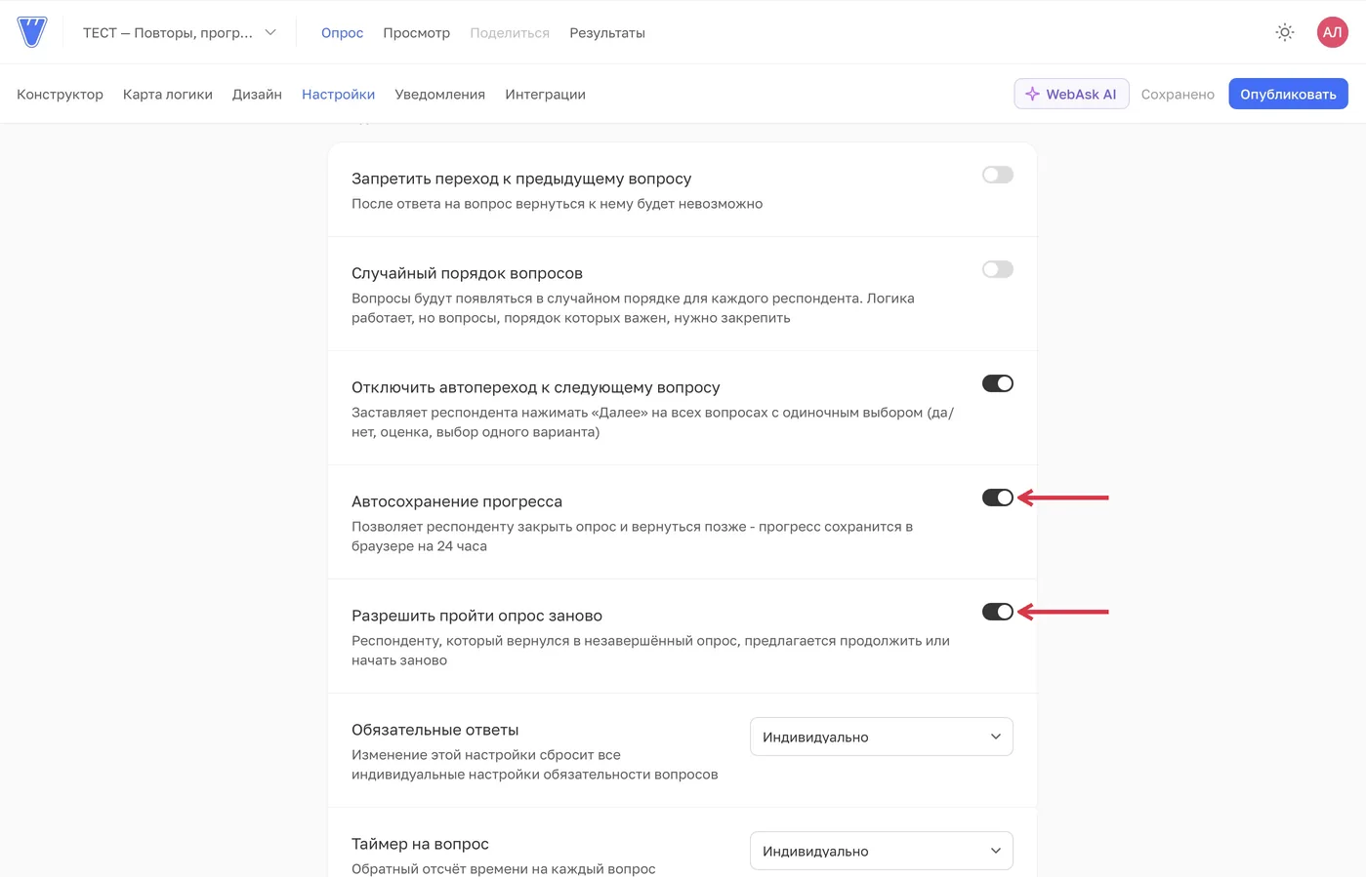Open the Интеграции section

[x=545, y=94]
